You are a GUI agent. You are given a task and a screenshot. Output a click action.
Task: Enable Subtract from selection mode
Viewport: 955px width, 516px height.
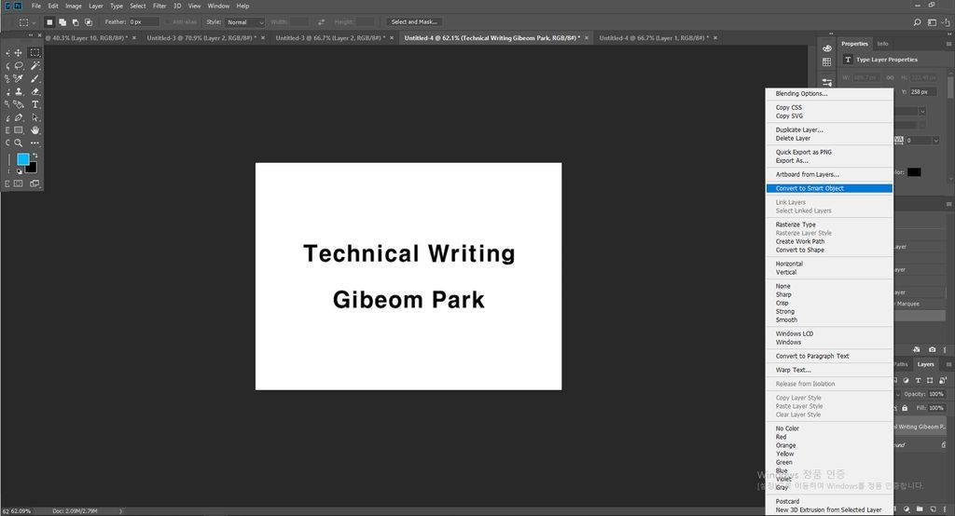pos(76,22)
